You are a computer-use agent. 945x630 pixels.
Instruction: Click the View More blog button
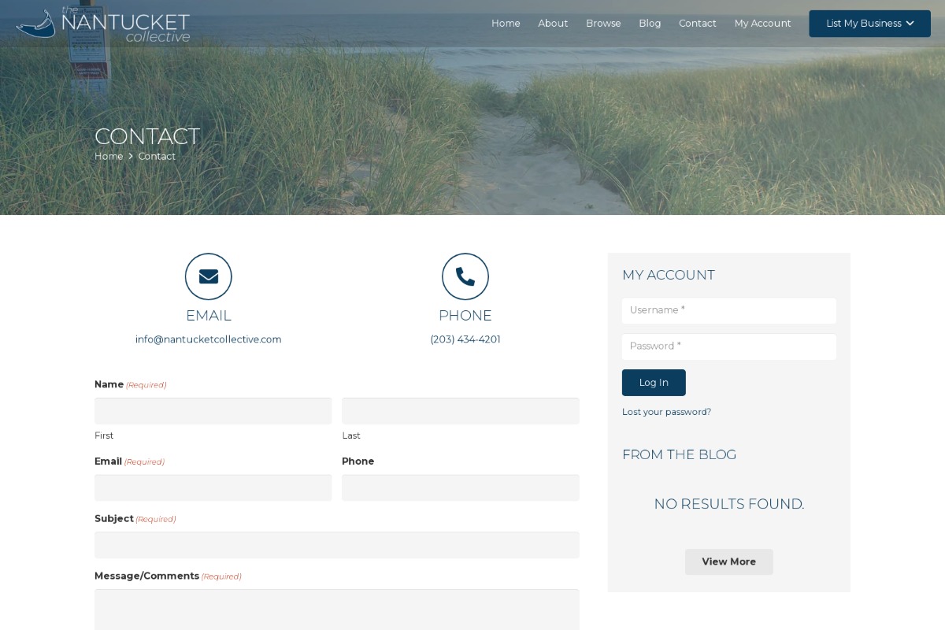[x=729, y=561]
